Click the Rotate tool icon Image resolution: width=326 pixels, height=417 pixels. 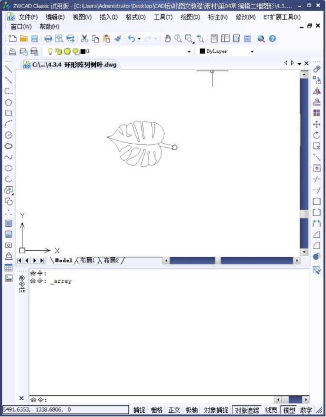[x=317, y=135]
